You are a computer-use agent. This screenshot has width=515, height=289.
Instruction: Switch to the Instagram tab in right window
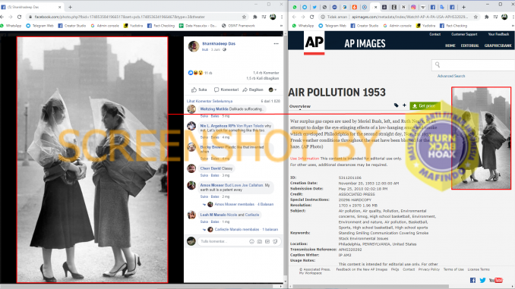click(413, 7)
